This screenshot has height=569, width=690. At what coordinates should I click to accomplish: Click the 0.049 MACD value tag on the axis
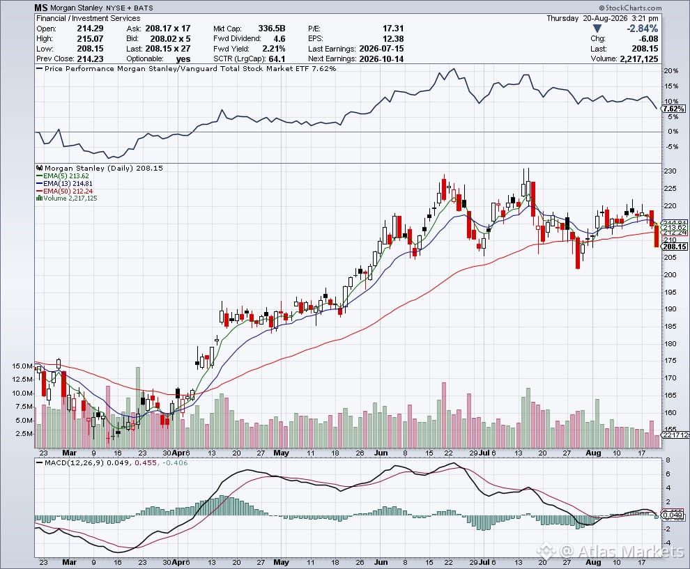[673, 515]
